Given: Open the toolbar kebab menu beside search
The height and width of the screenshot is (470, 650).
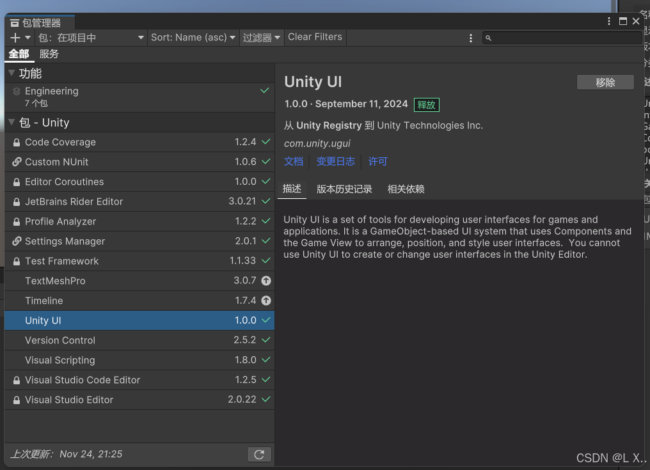Looking at the screenshot, I should click(x=470, y=38).
